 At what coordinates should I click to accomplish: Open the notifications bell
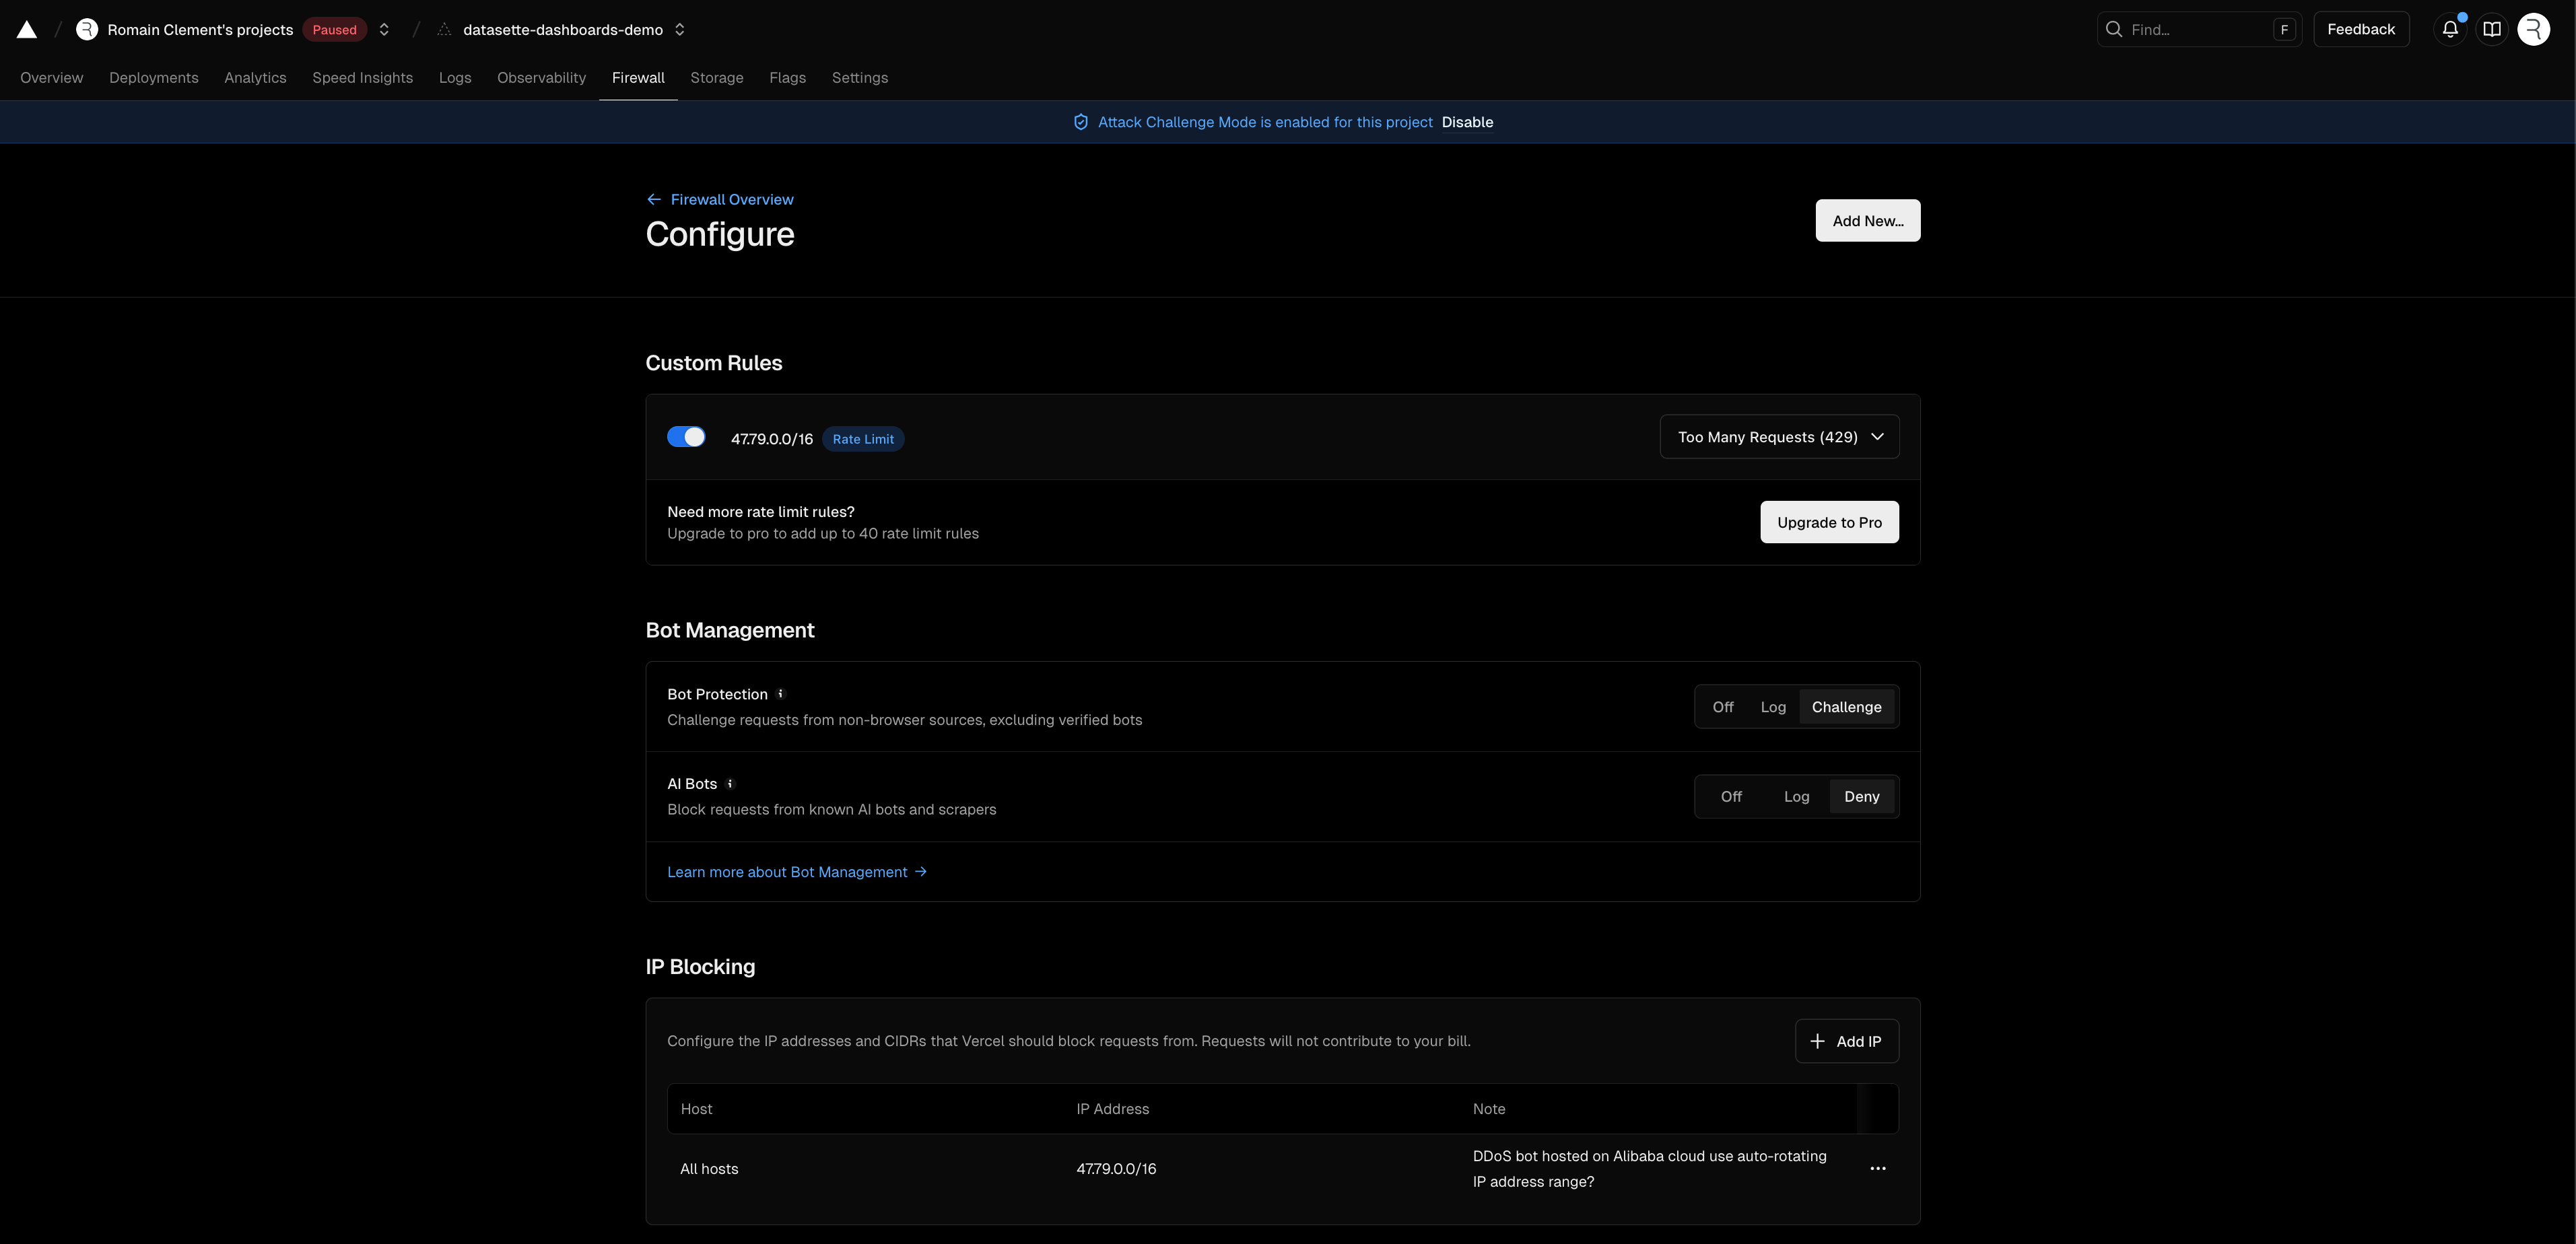2450,30
